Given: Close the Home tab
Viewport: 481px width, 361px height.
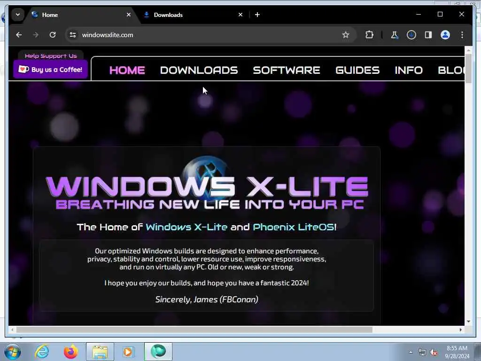Looking at the screenshot, I should pyautogui.click(x=129, y=15).
